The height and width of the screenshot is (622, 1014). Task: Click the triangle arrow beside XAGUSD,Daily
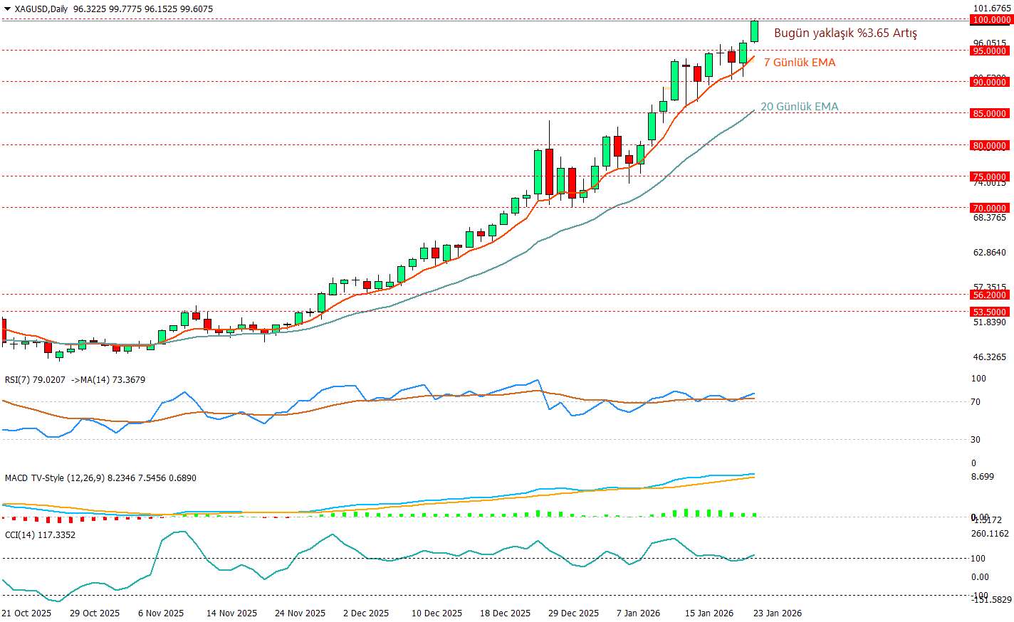[6, 9]
